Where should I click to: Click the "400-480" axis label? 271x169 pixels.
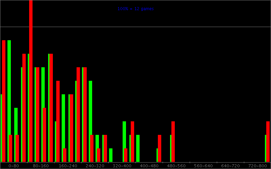click(x=149, y=166)
